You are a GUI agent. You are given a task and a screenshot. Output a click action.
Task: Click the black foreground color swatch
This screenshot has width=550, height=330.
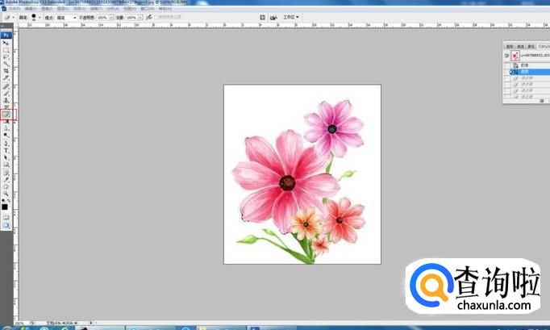click(x=5, y=207)
